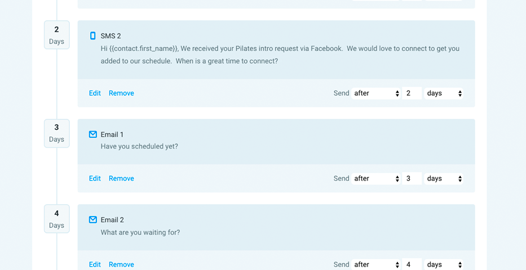Viewport: 526px width, 270px height.
Task: Open Email 2 'after' timing dropdown
Action: pyautogui.click(x=377, y=264)
